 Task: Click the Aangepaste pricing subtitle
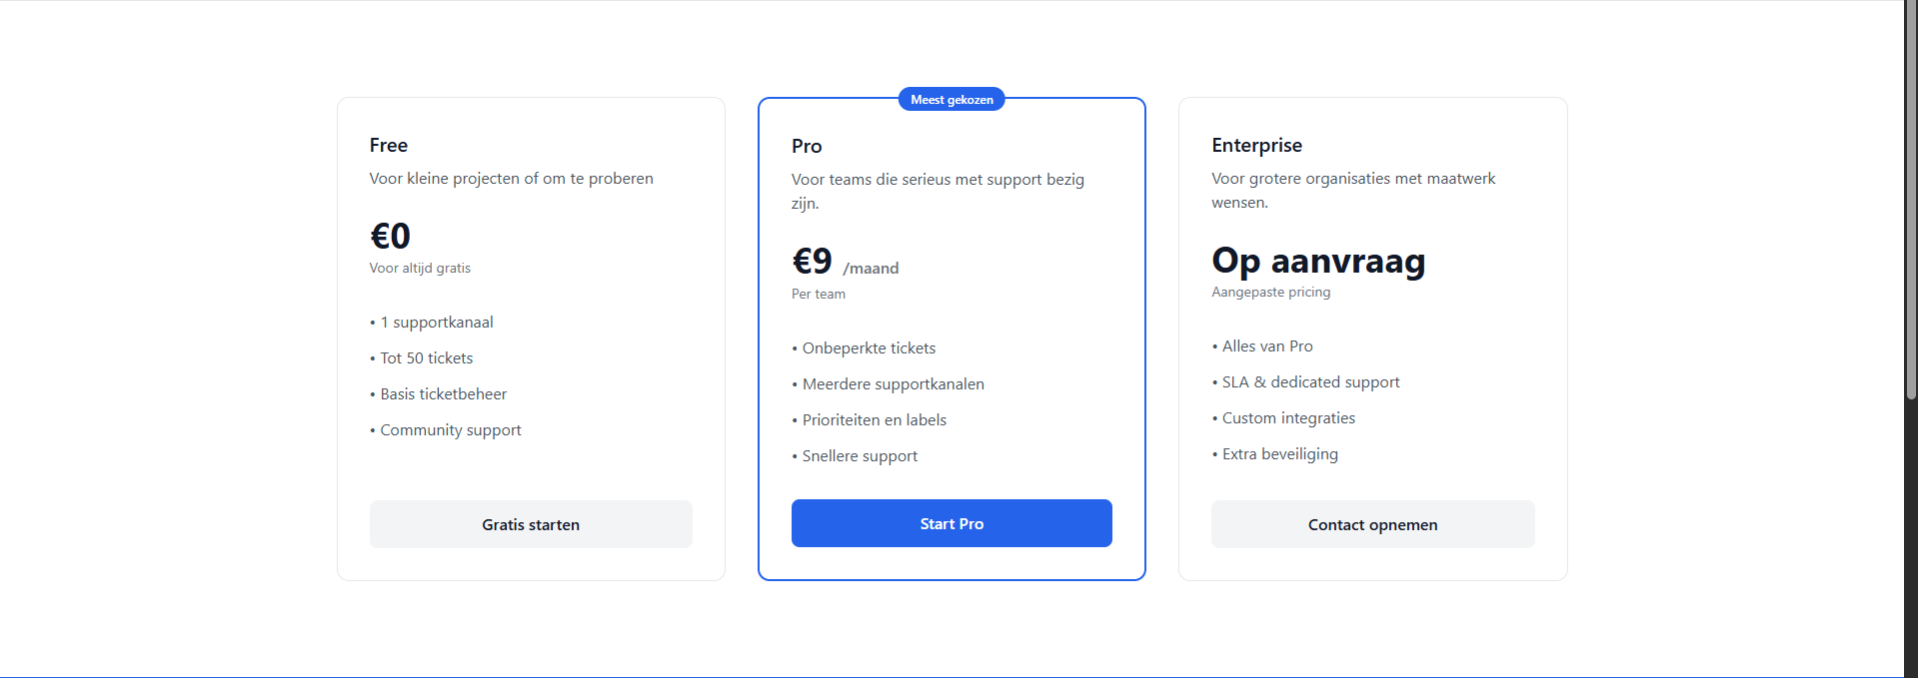click(x=1270, y=293)
